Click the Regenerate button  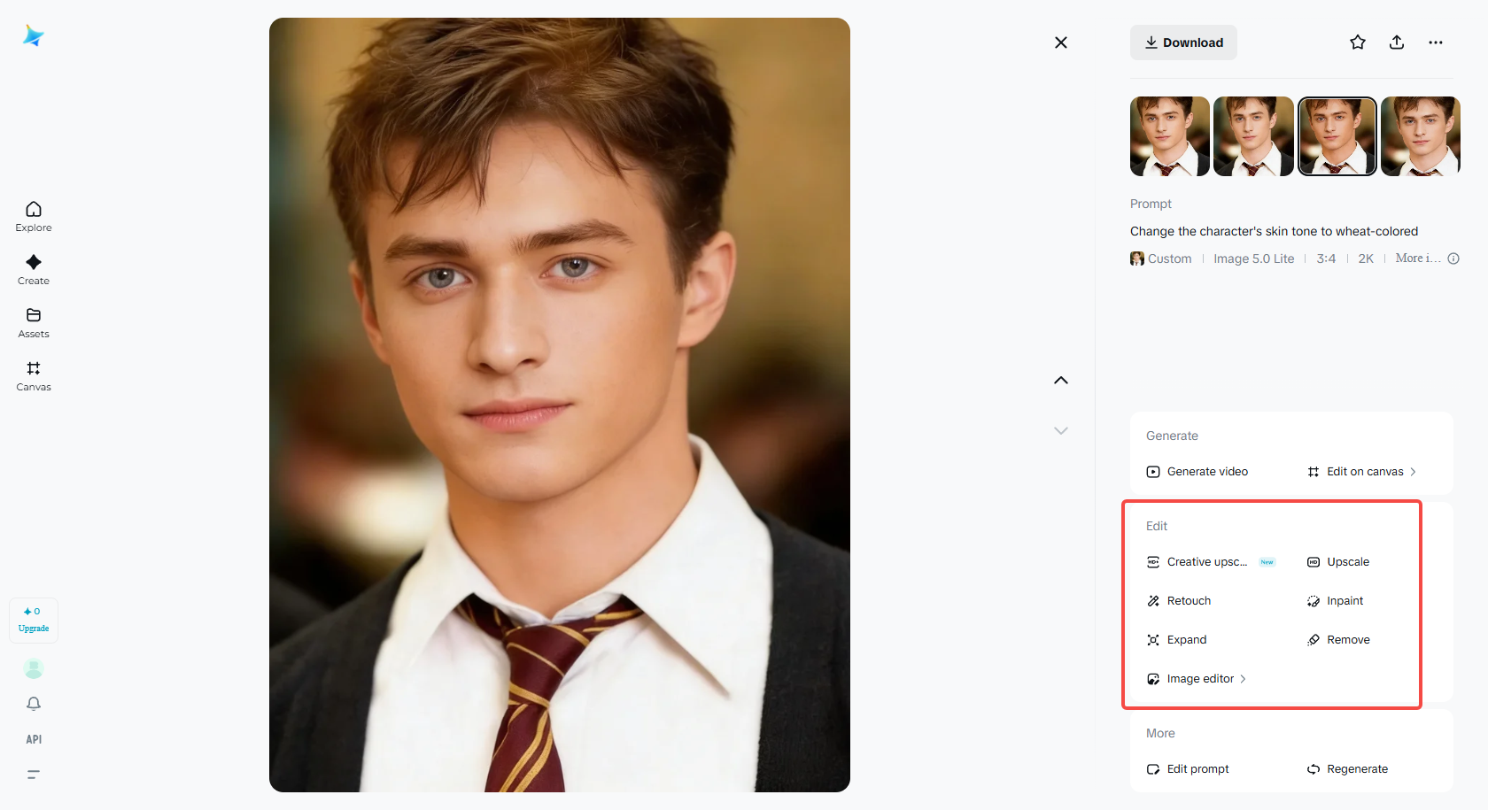coord(1348,769)
